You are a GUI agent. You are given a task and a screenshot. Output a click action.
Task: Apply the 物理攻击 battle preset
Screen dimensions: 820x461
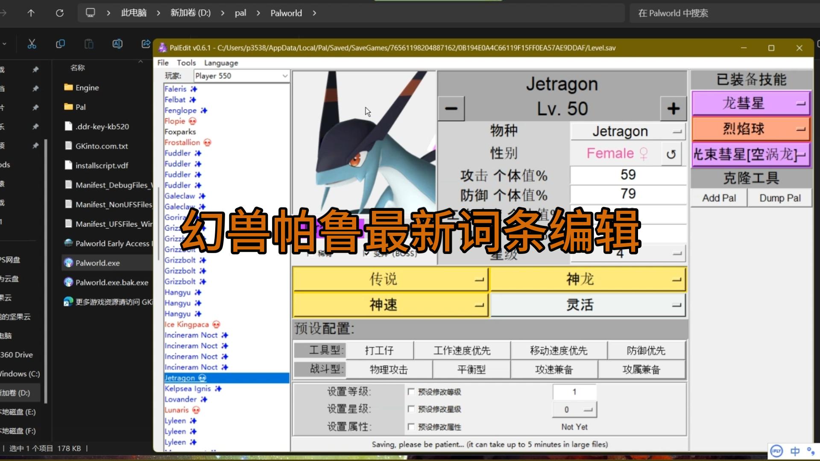pyautogui.click(x=389, y=370)
